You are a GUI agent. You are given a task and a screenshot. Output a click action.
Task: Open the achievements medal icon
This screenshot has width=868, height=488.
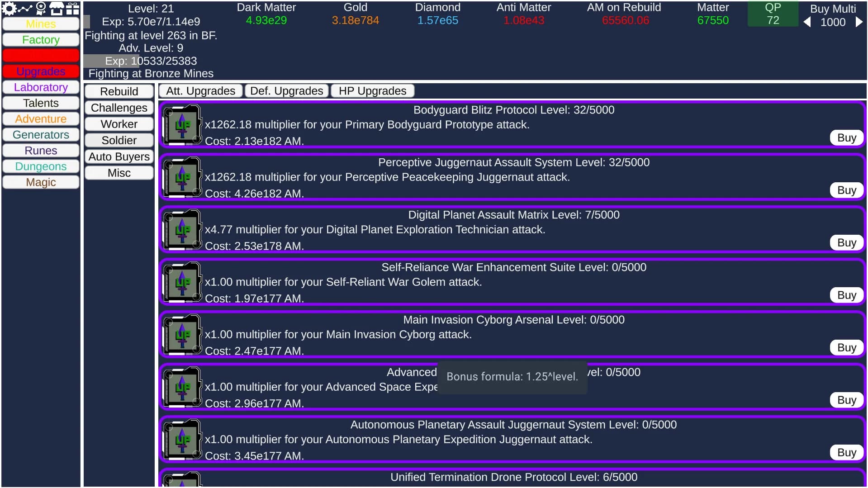41,8
